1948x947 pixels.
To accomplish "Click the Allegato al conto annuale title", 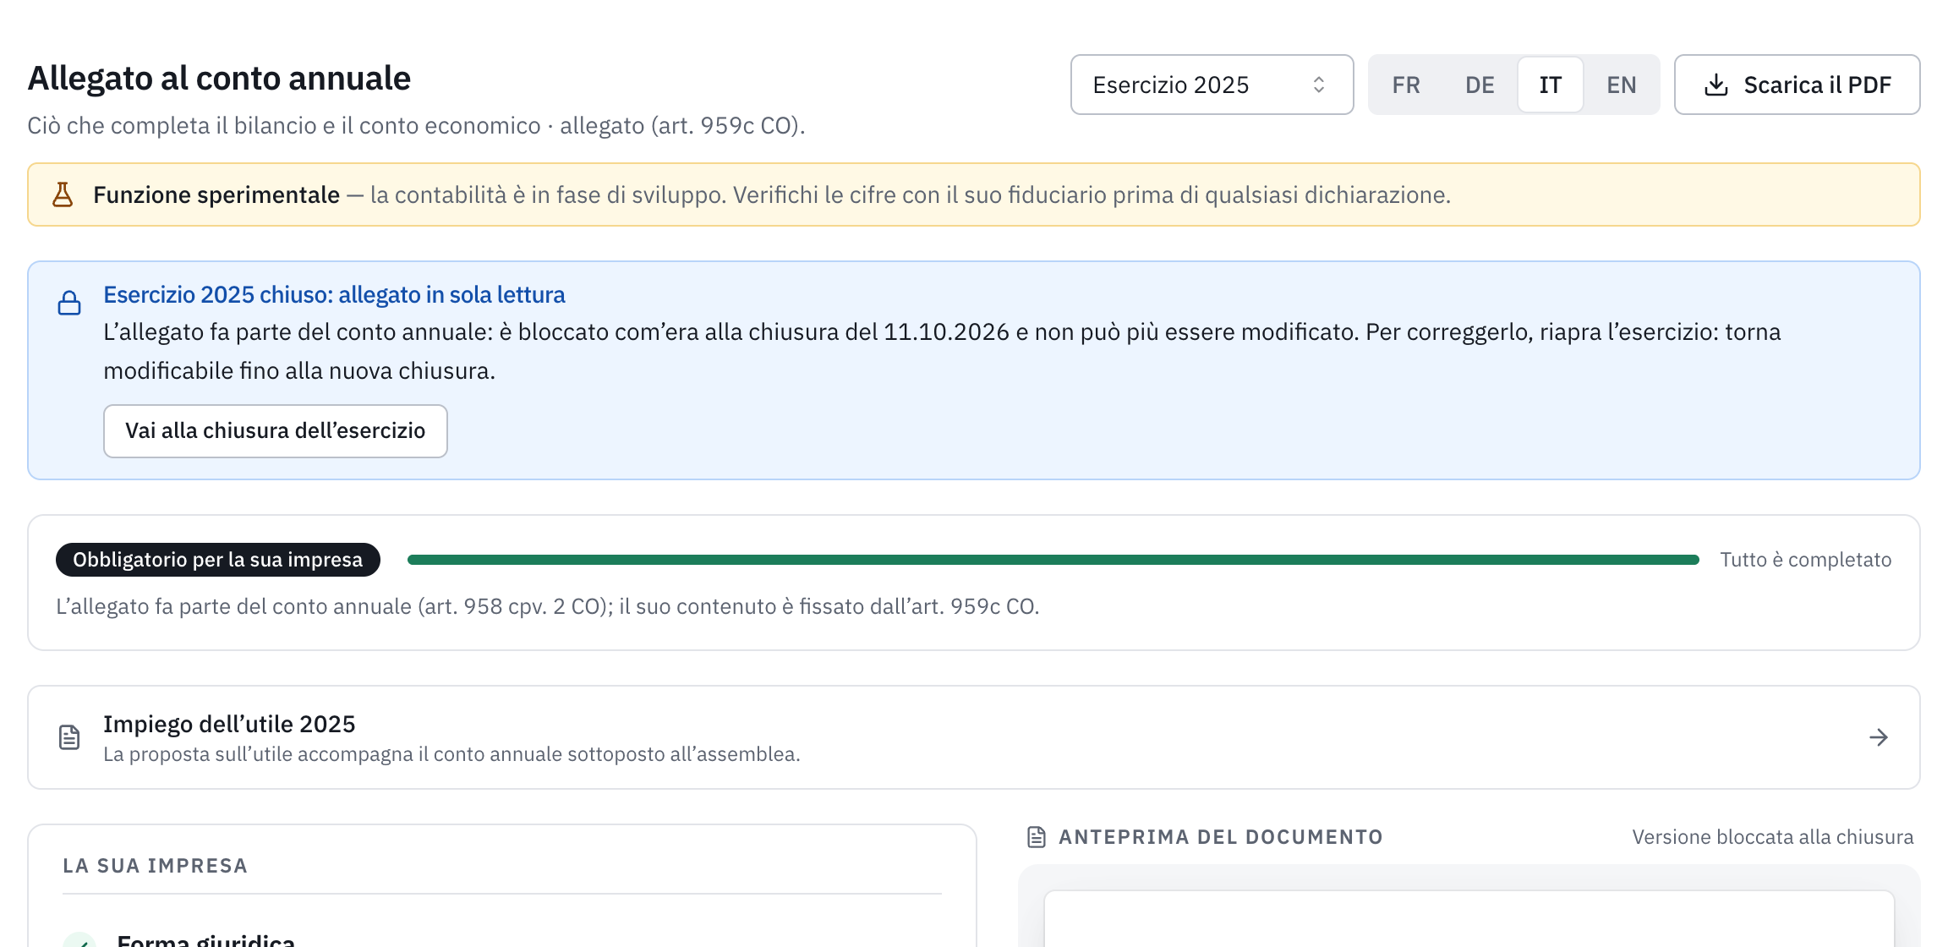I will 219,78.
